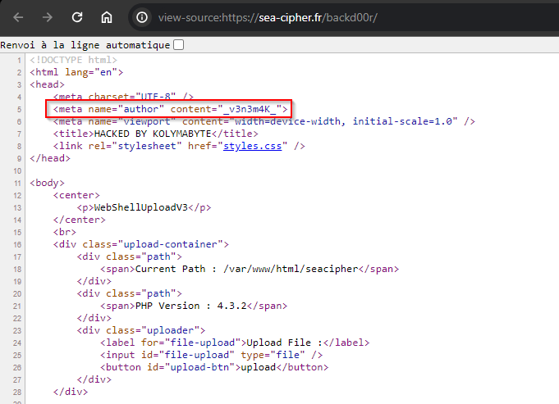The image size is (559, 404).
Task: Go to the browser home page
Action: [x=106, y=16]
